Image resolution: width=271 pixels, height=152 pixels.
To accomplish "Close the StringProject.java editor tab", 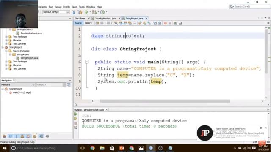I will [147, 18].
